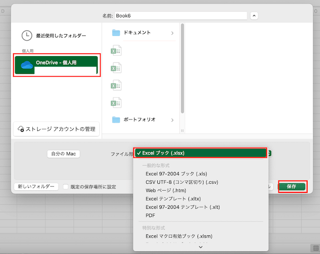Click the 保存 button

[x=292, y=187]
